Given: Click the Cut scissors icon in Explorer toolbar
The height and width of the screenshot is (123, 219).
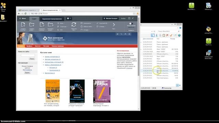Looking at the screenshot, I should click(157, 35).
